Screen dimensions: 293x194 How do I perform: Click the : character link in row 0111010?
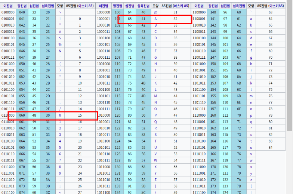pos(60,180)
